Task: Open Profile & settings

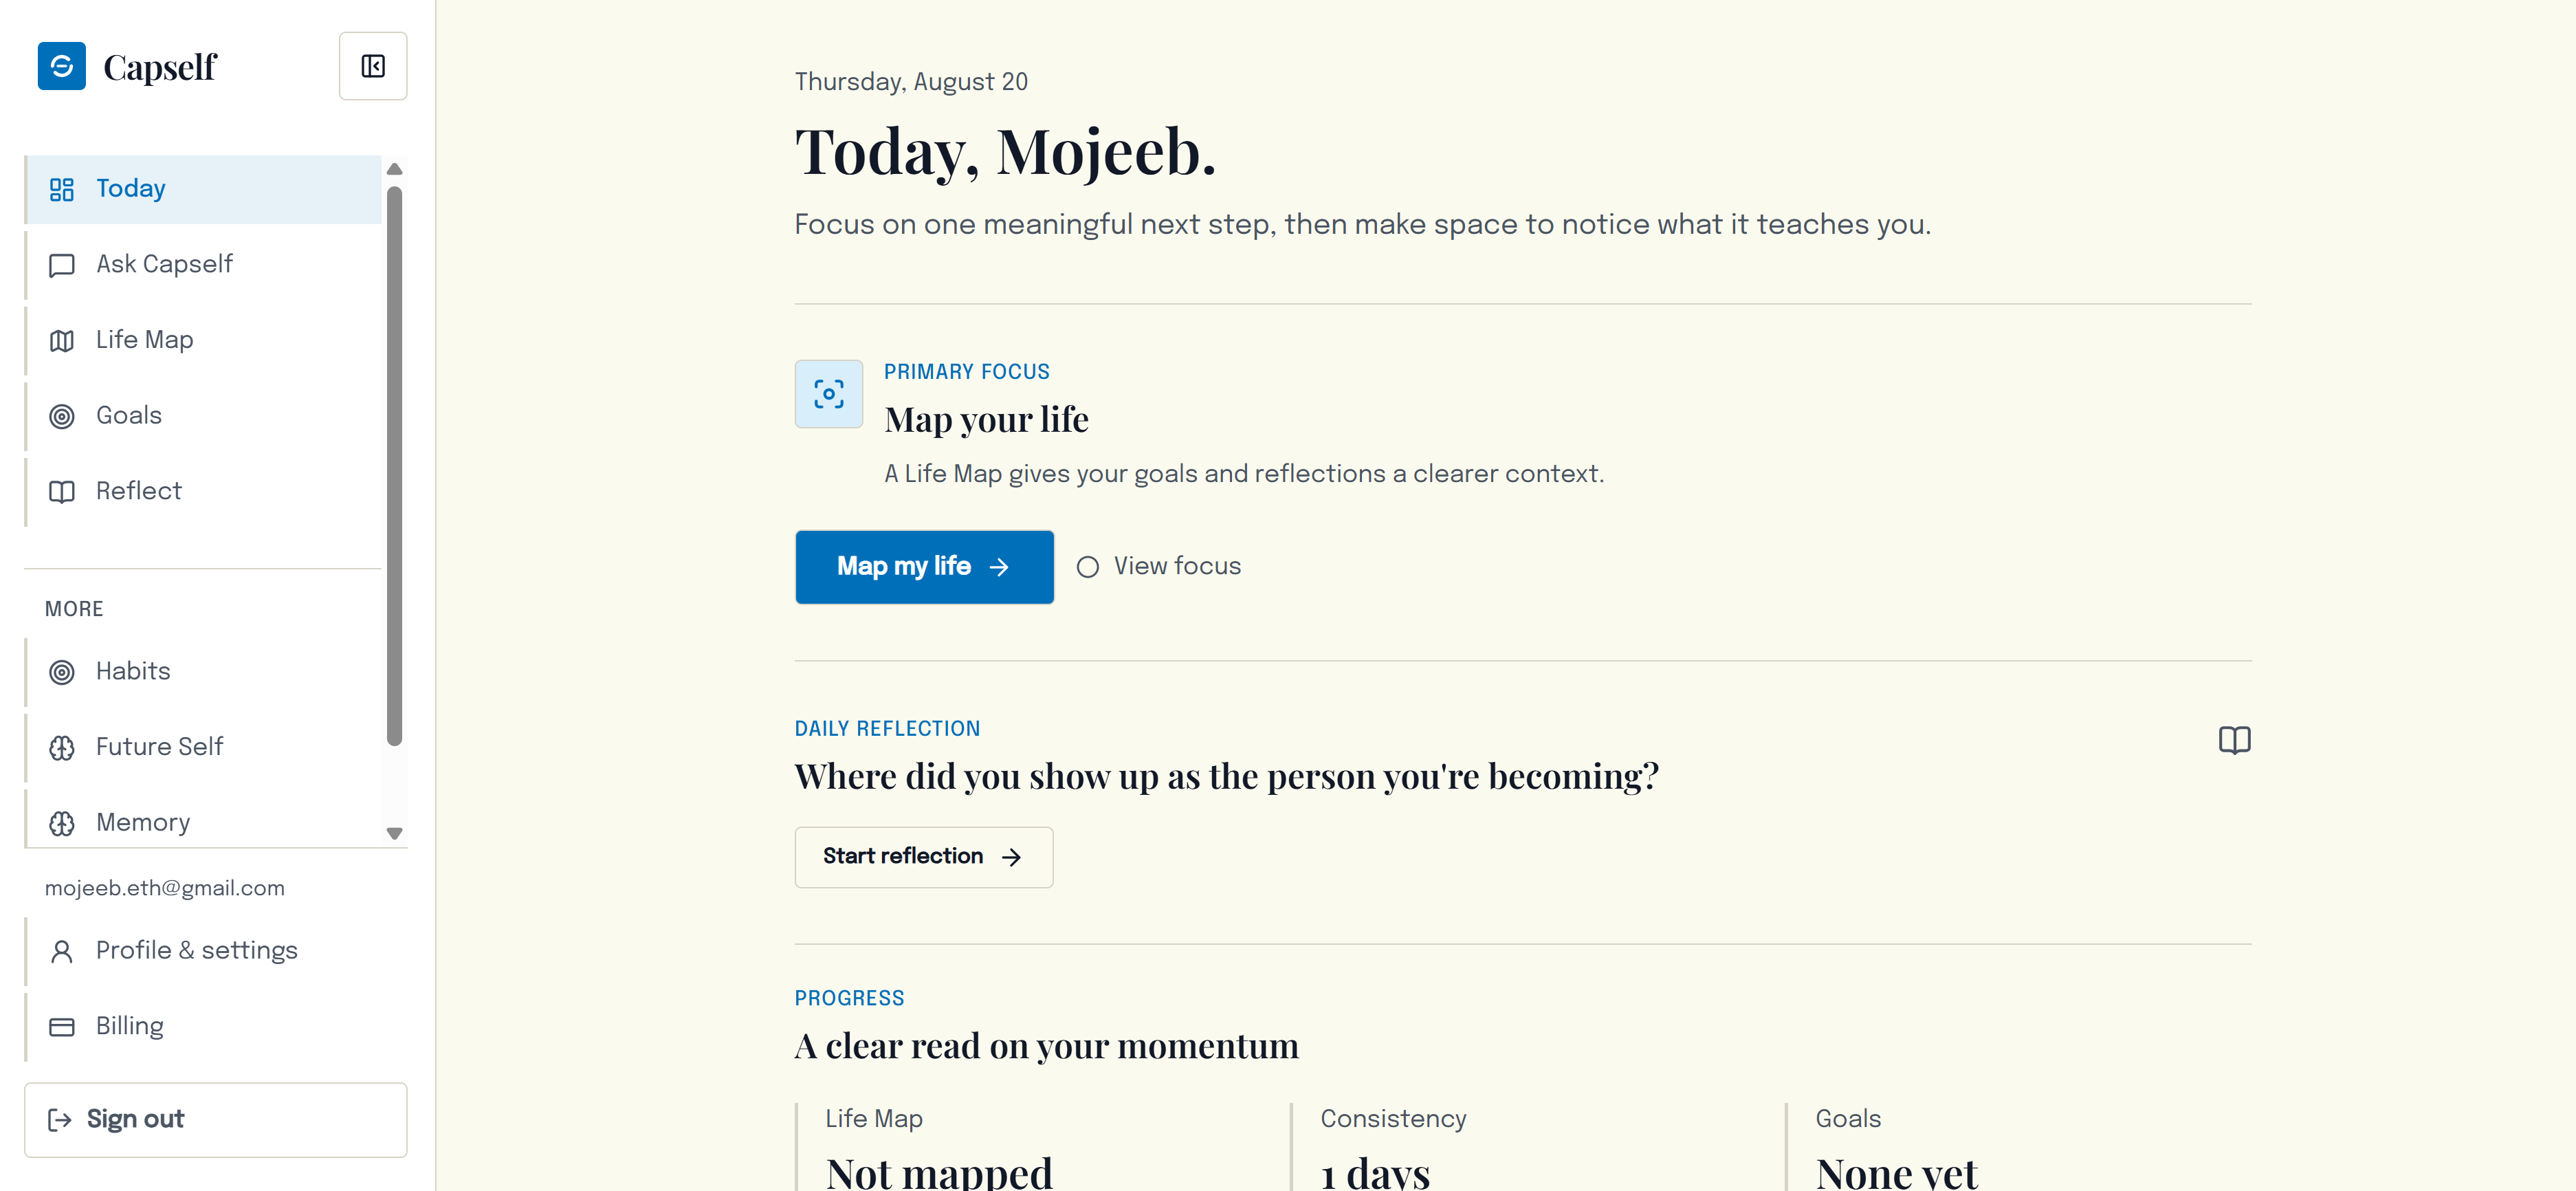Action: (216, 951)
